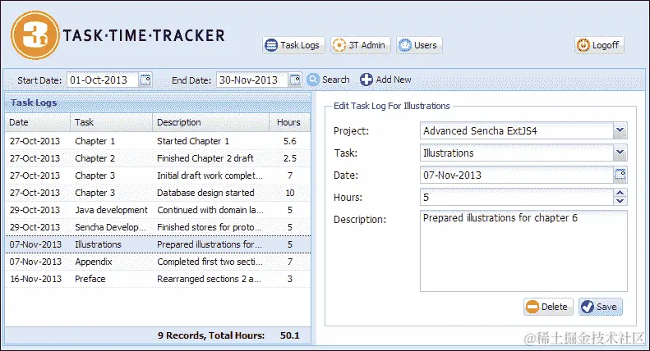Focus the End Date input field

click(x=251, y=80)
